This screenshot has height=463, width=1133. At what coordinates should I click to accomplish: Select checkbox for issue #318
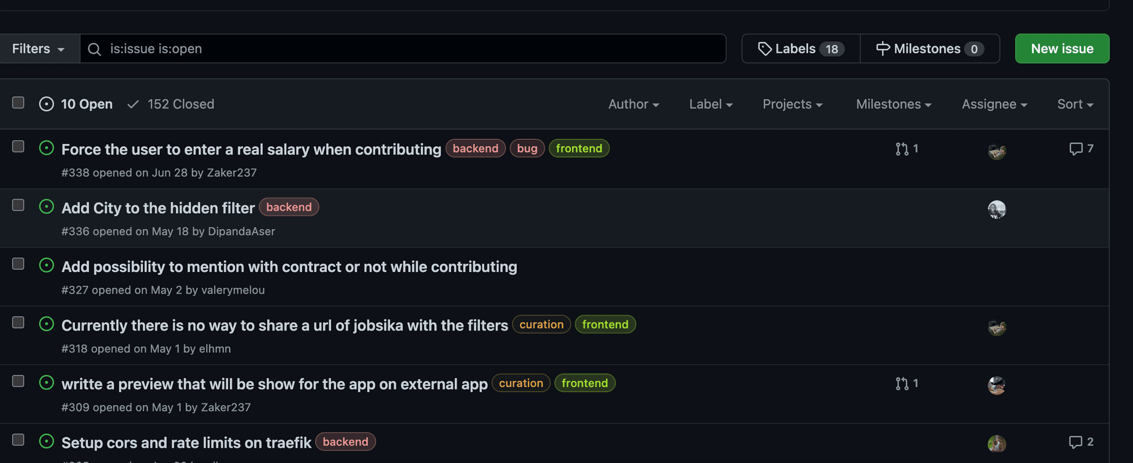[18, 322]
